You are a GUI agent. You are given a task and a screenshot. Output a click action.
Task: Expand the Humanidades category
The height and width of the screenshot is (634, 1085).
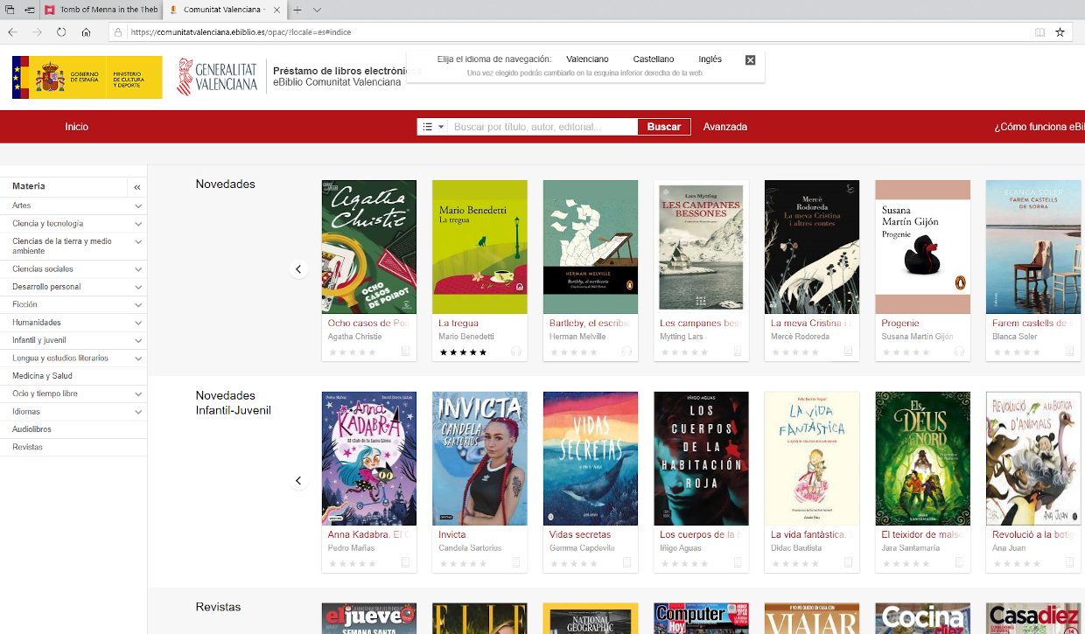coord(138,323)
